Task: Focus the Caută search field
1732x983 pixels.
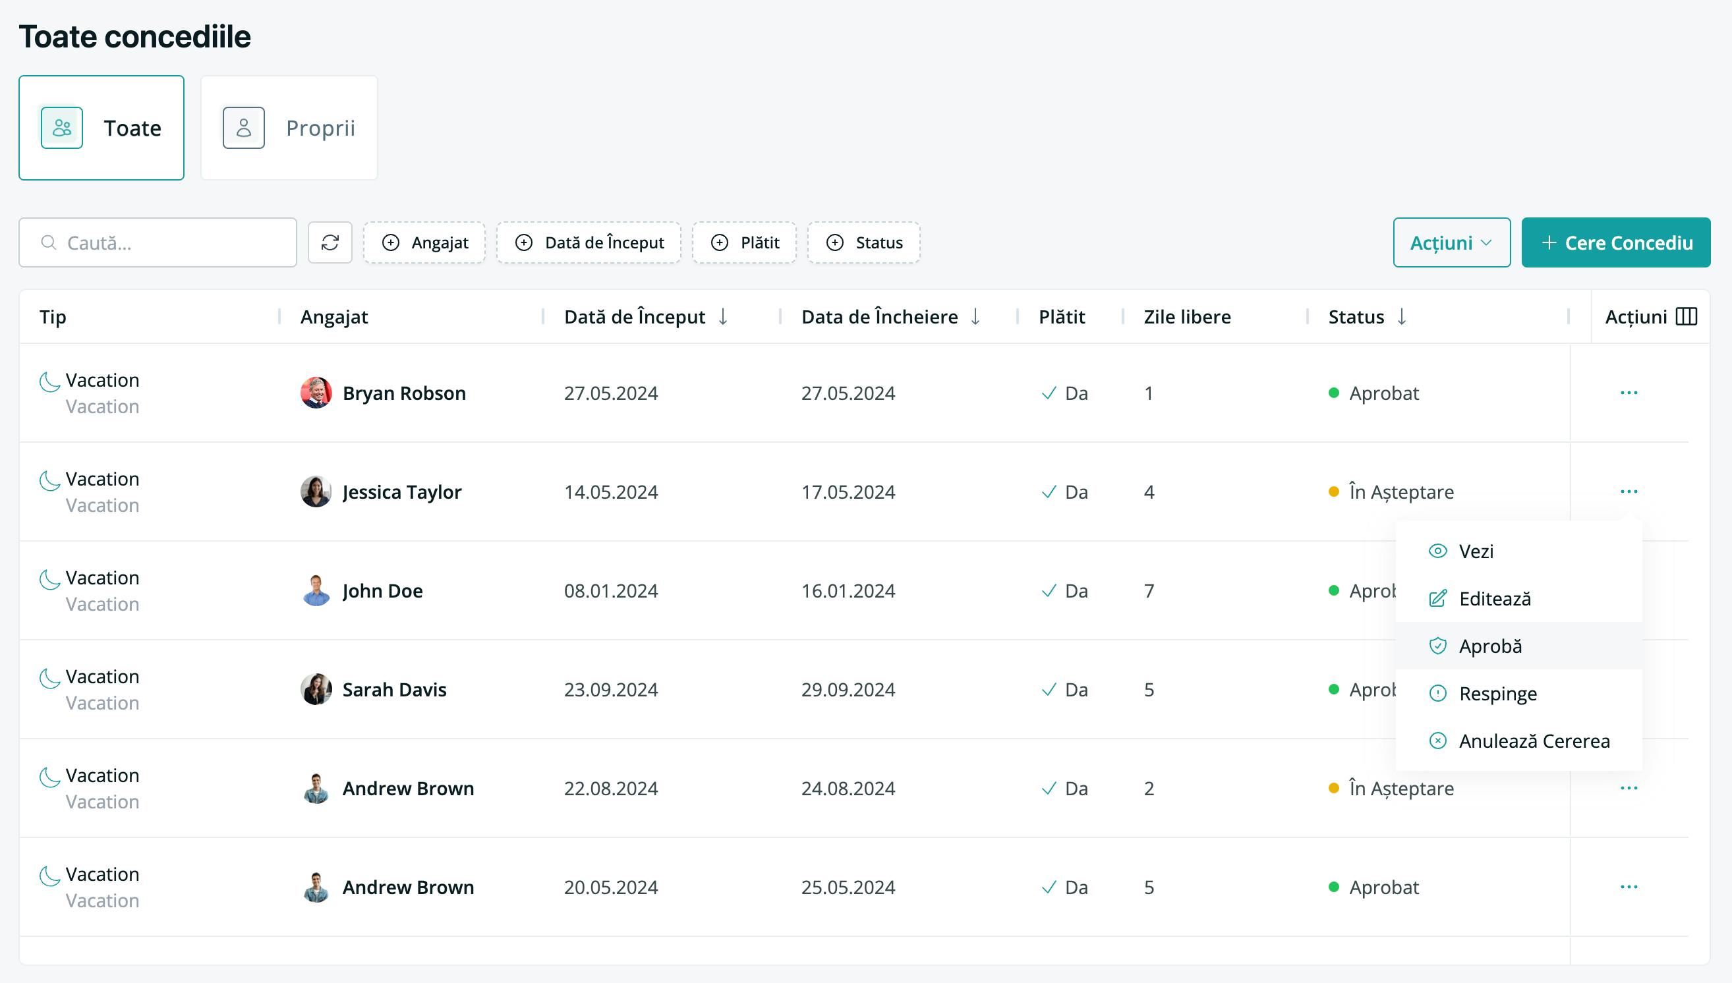Action: [158, 242]
